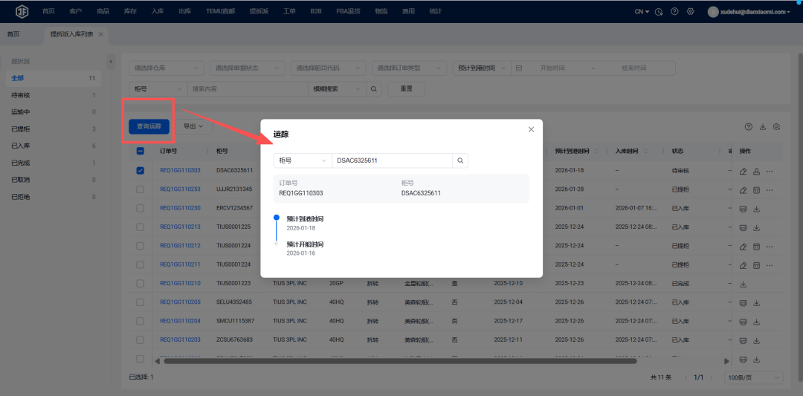Uncheck the checkbox for row REQ1GG110303
803x396 pixels.
(x=141, y=171)
